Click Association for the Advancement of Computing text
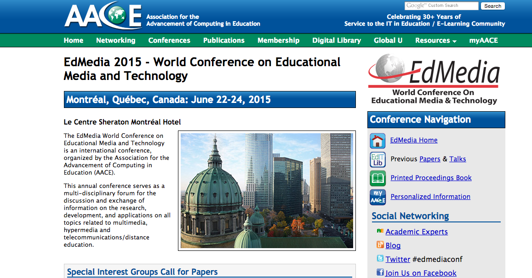532x278 pixels. tap(203, 20)
